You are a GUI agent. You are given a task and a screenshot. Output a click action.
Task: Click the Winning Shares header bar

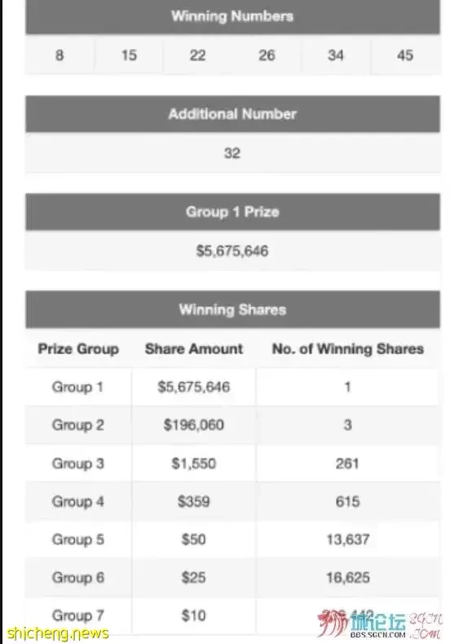[232, 309]
